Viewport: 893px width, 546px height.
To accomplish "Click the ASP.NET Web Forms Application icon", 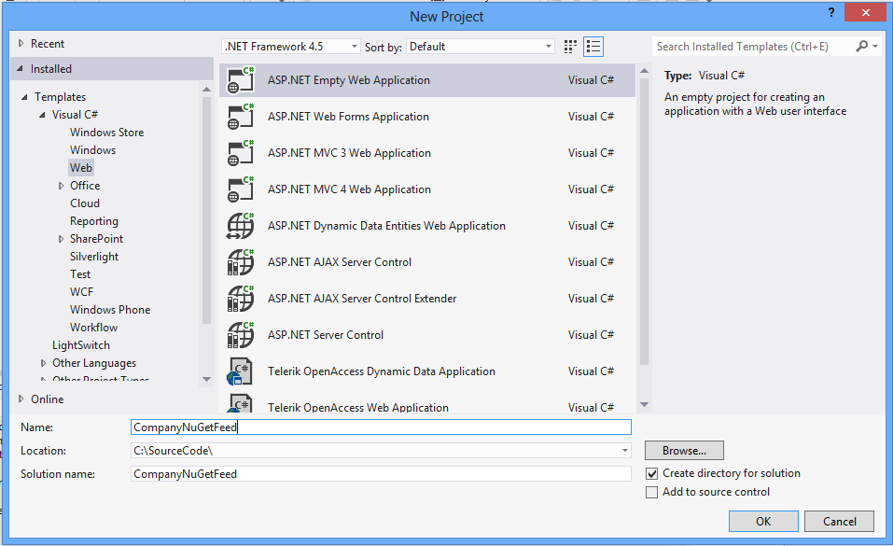I will (241, 117).
